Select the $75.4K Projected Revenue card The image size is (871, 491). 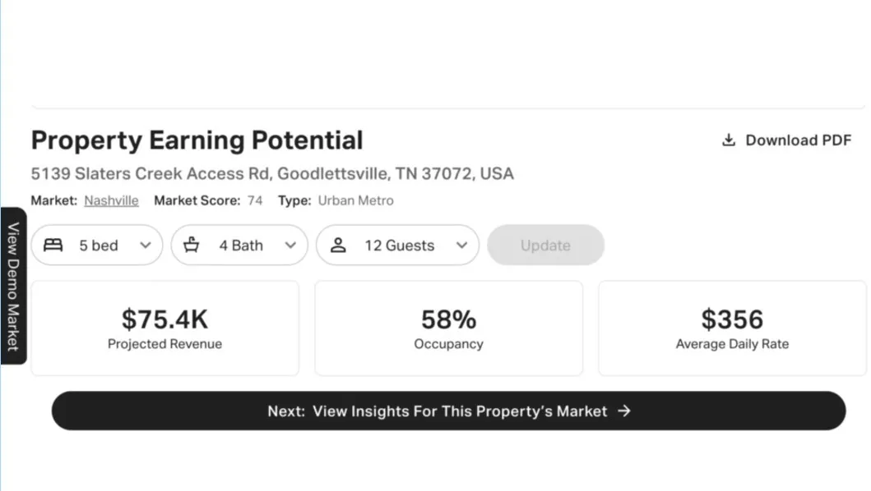click(x=165, y=328)
